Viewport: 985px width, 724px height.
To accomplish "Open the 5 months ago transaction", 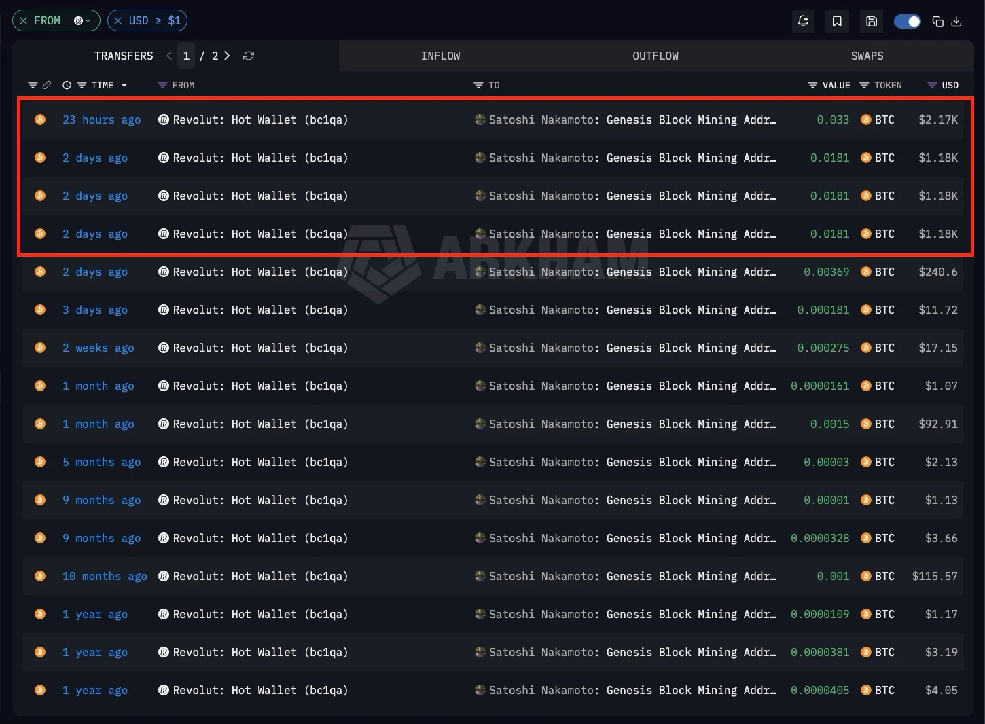I will tap(102, 462).
